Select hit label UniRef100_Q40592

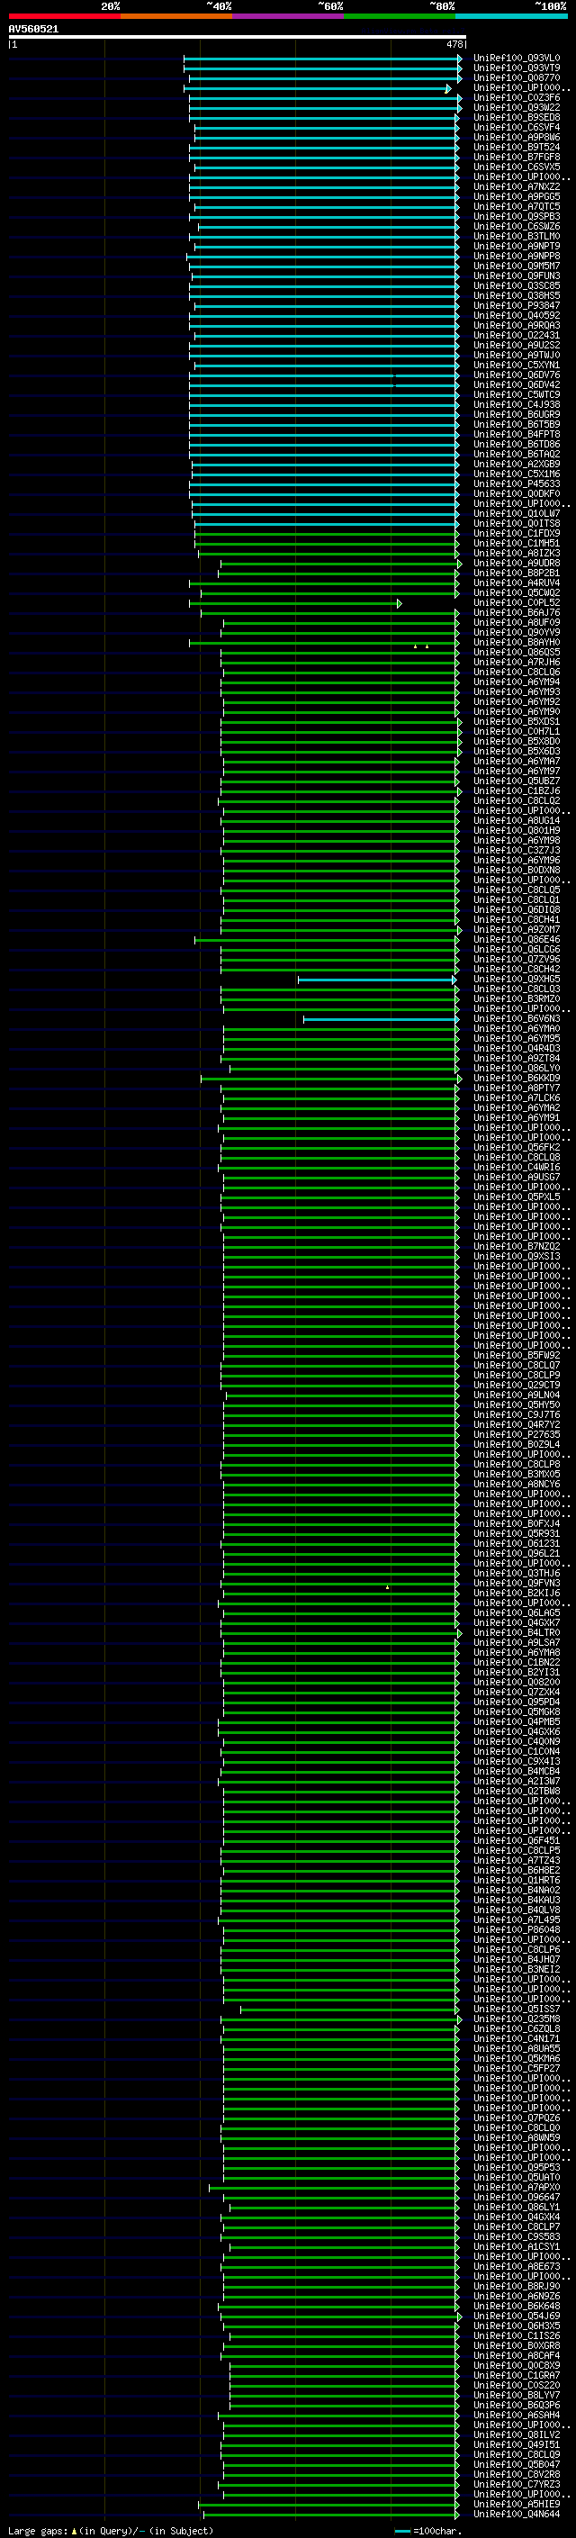[x=517, y=315]
